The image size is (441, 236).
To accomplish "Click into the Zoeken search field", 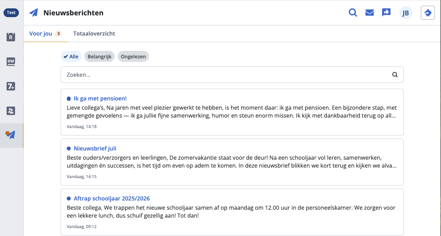I will (232, 75).
